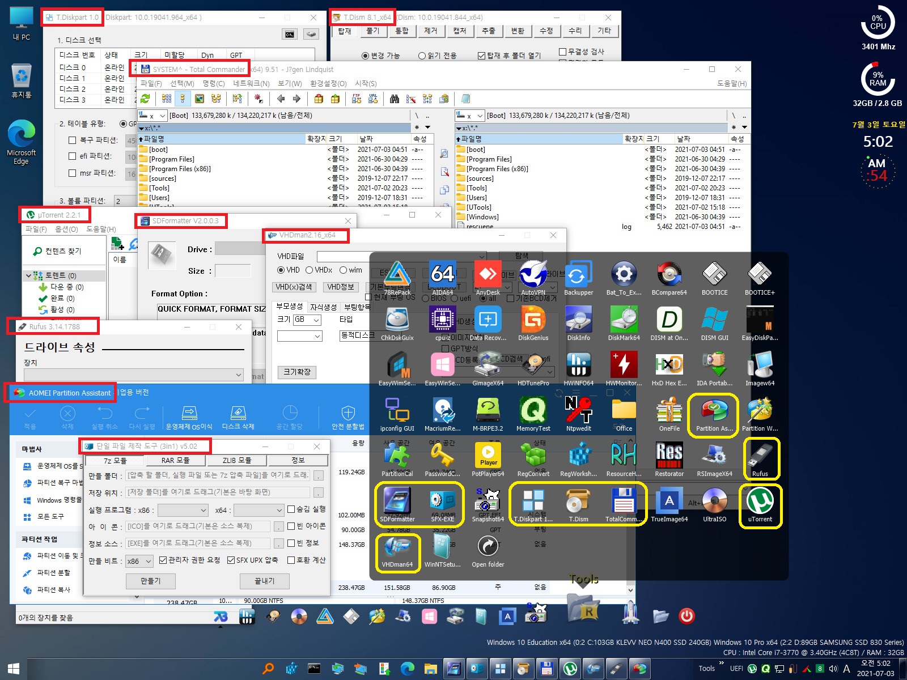
Task: Open Ntpwedit from the launcher
Action: (x=578, y=414)
